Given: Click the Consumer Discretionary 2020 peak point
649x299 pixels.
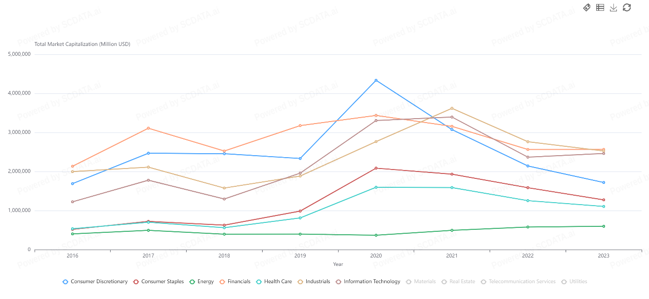Looking at the screenshot, I should 376,80.
